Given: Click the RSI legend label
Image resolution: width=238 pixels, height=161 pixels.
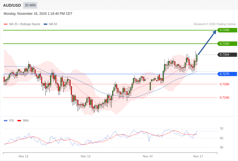Looking at the screenshot, I should pos(11,120).
